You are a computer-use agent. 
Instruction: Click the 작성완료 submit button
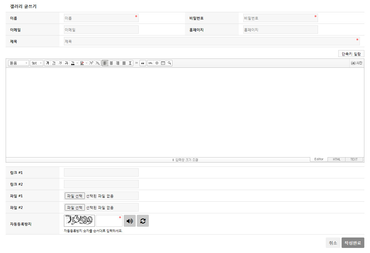(x=353, y=243)
